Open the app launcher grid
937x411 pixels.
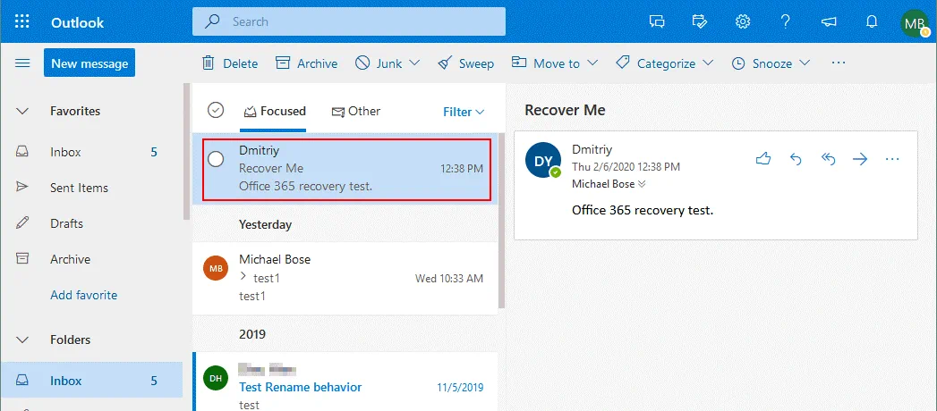[21, 22]
